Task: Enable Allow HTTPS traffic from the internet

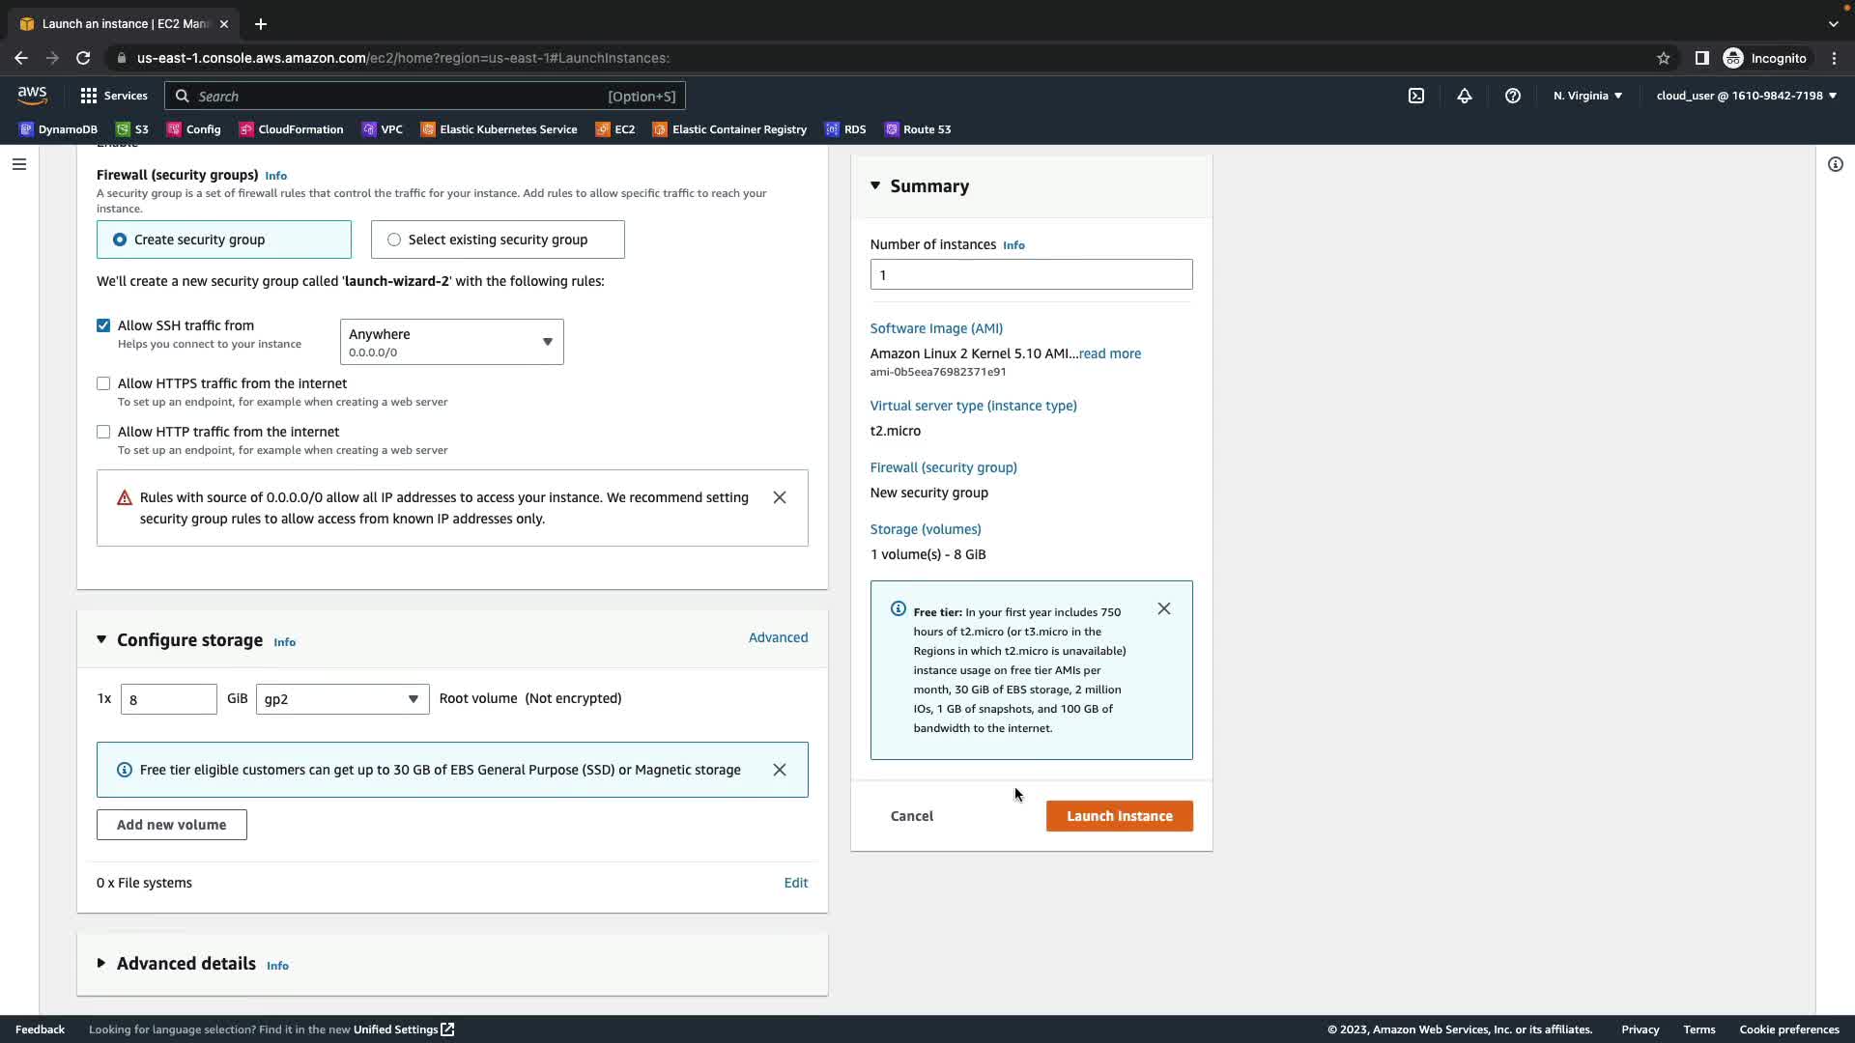Action: point(103,383)
